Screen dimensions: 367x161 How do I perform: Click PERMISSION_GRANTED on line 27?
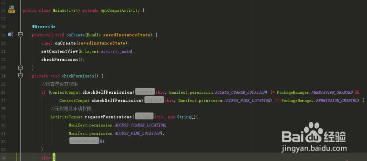(x=337, y=101)
